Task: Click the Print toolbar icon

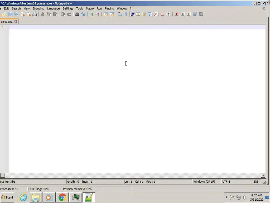Action: [35, 14]
